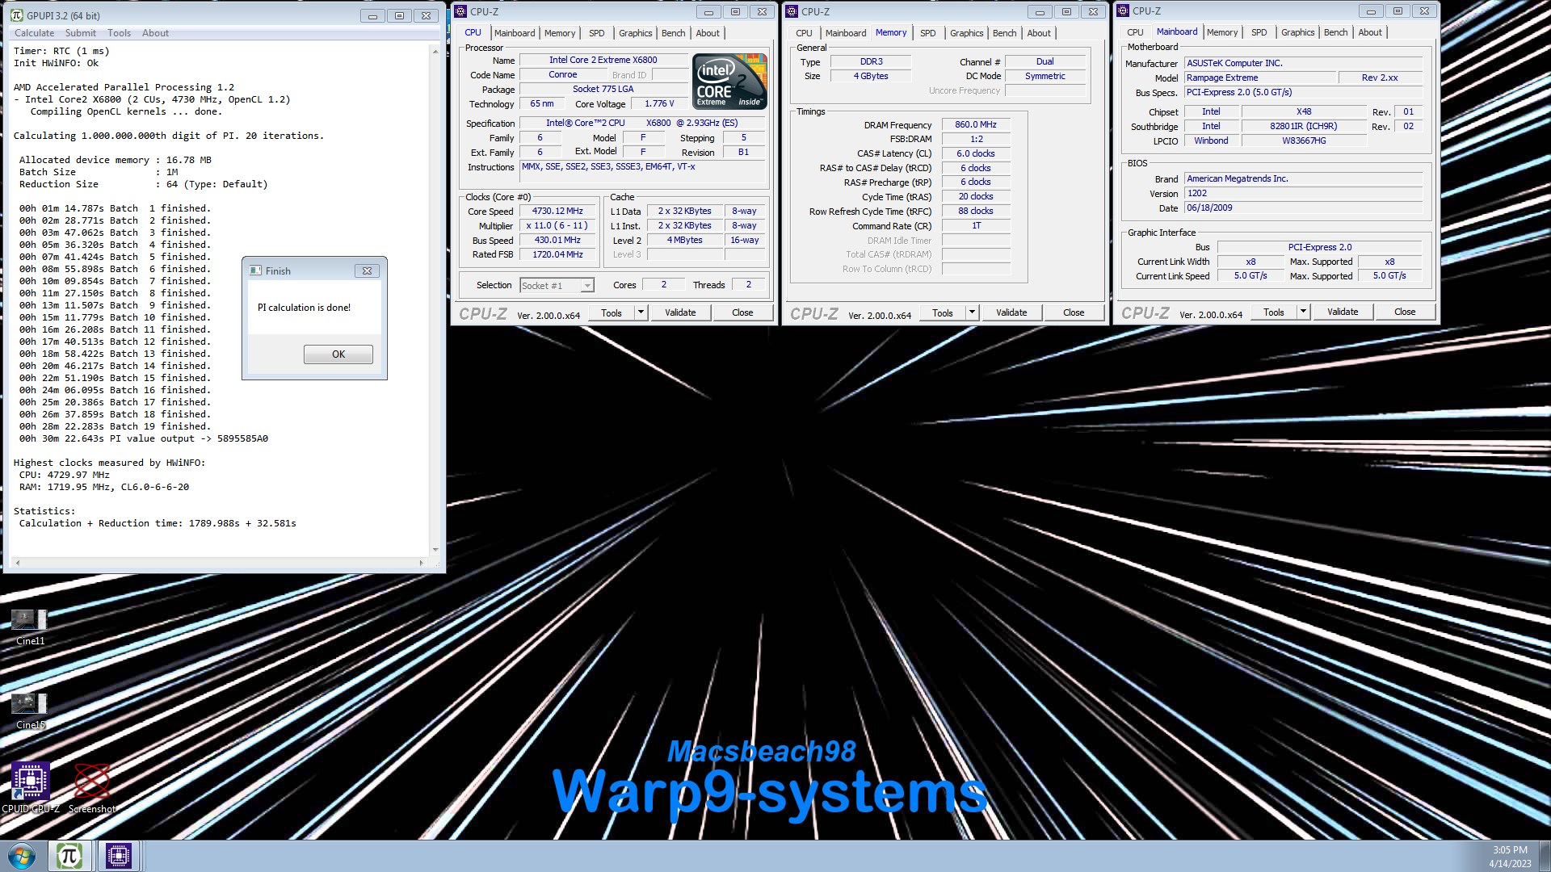Viewport: 1551px width, 872px height.
Task: Open the Tools menu in GPUPI
Action: tap(119, 33)
